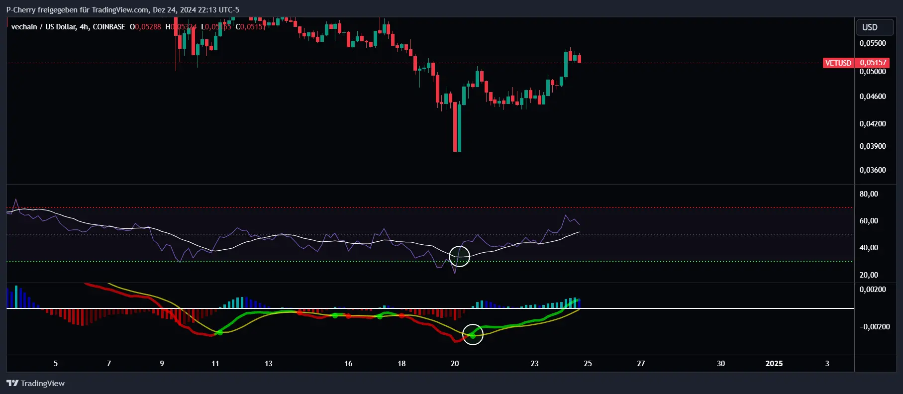Click the RSI 80,00 axis label

click(869, 194)
